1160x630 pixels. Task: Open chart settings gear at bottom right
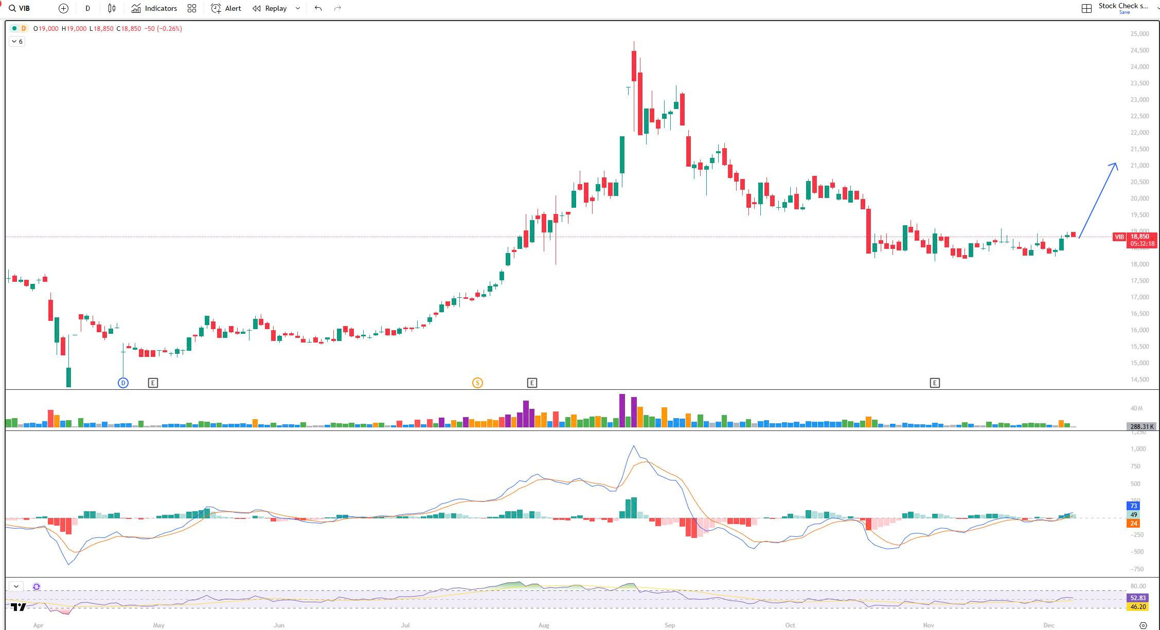[1143, 625]
